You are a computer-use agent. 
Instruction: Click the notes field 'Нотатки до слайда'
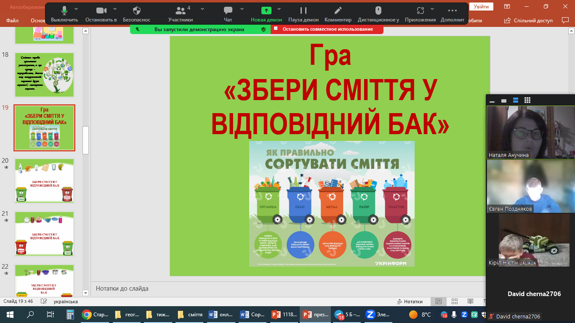122,289
